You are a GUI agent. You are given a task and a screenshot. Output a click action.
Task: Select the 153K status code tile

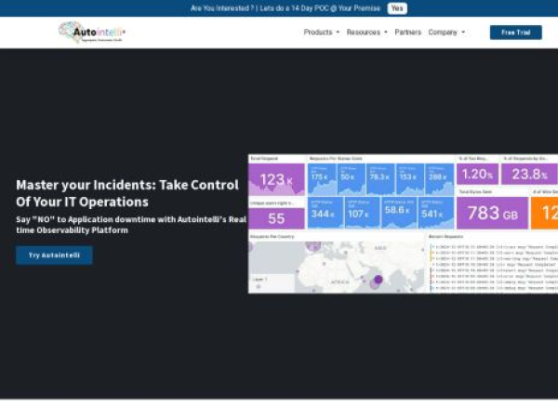pos(410,179)
